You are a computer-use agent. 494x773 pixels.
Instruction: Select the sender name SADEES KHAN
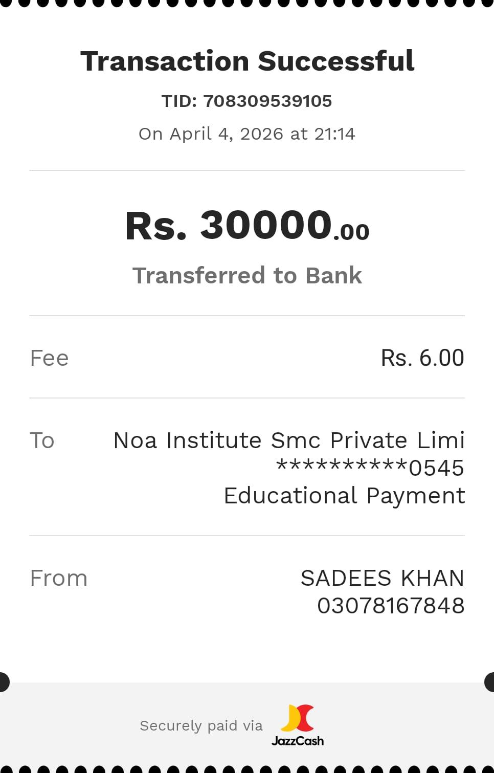click(x=382, y=579)
